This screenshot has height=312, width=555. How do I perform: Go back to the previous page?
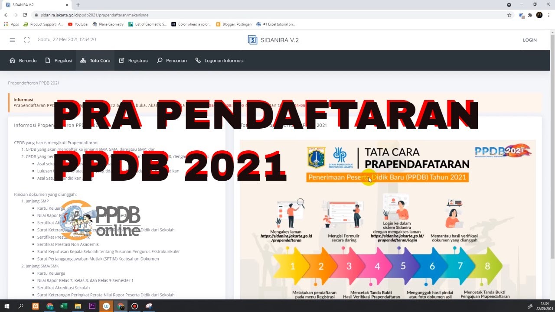point(6,15)
